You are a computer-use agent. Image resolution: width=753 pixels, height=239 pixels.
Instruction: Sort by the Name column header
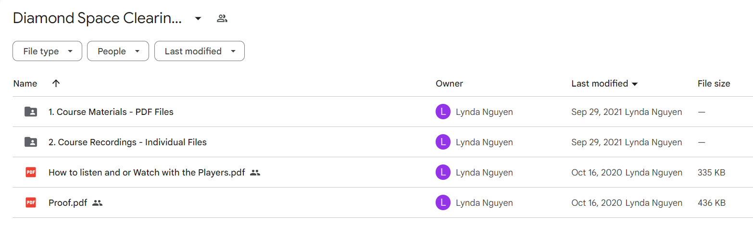(x=25, y=84)
